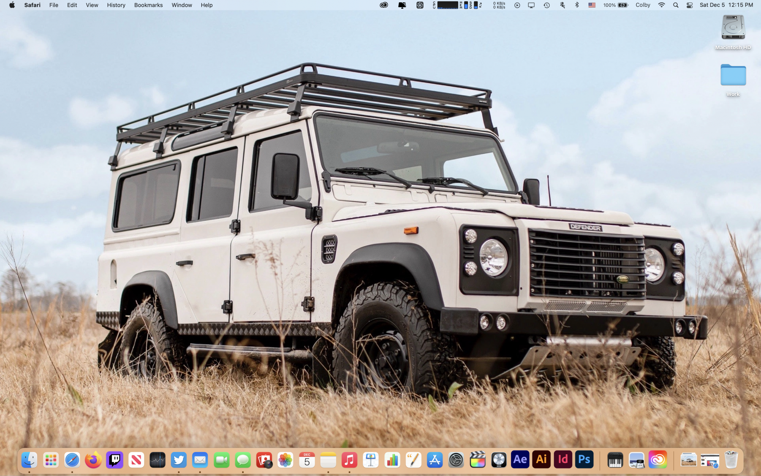Screen dimensions: 761x476
Task: Open Adobe Creative Cloud in Dock
Action: coord(658,460)
